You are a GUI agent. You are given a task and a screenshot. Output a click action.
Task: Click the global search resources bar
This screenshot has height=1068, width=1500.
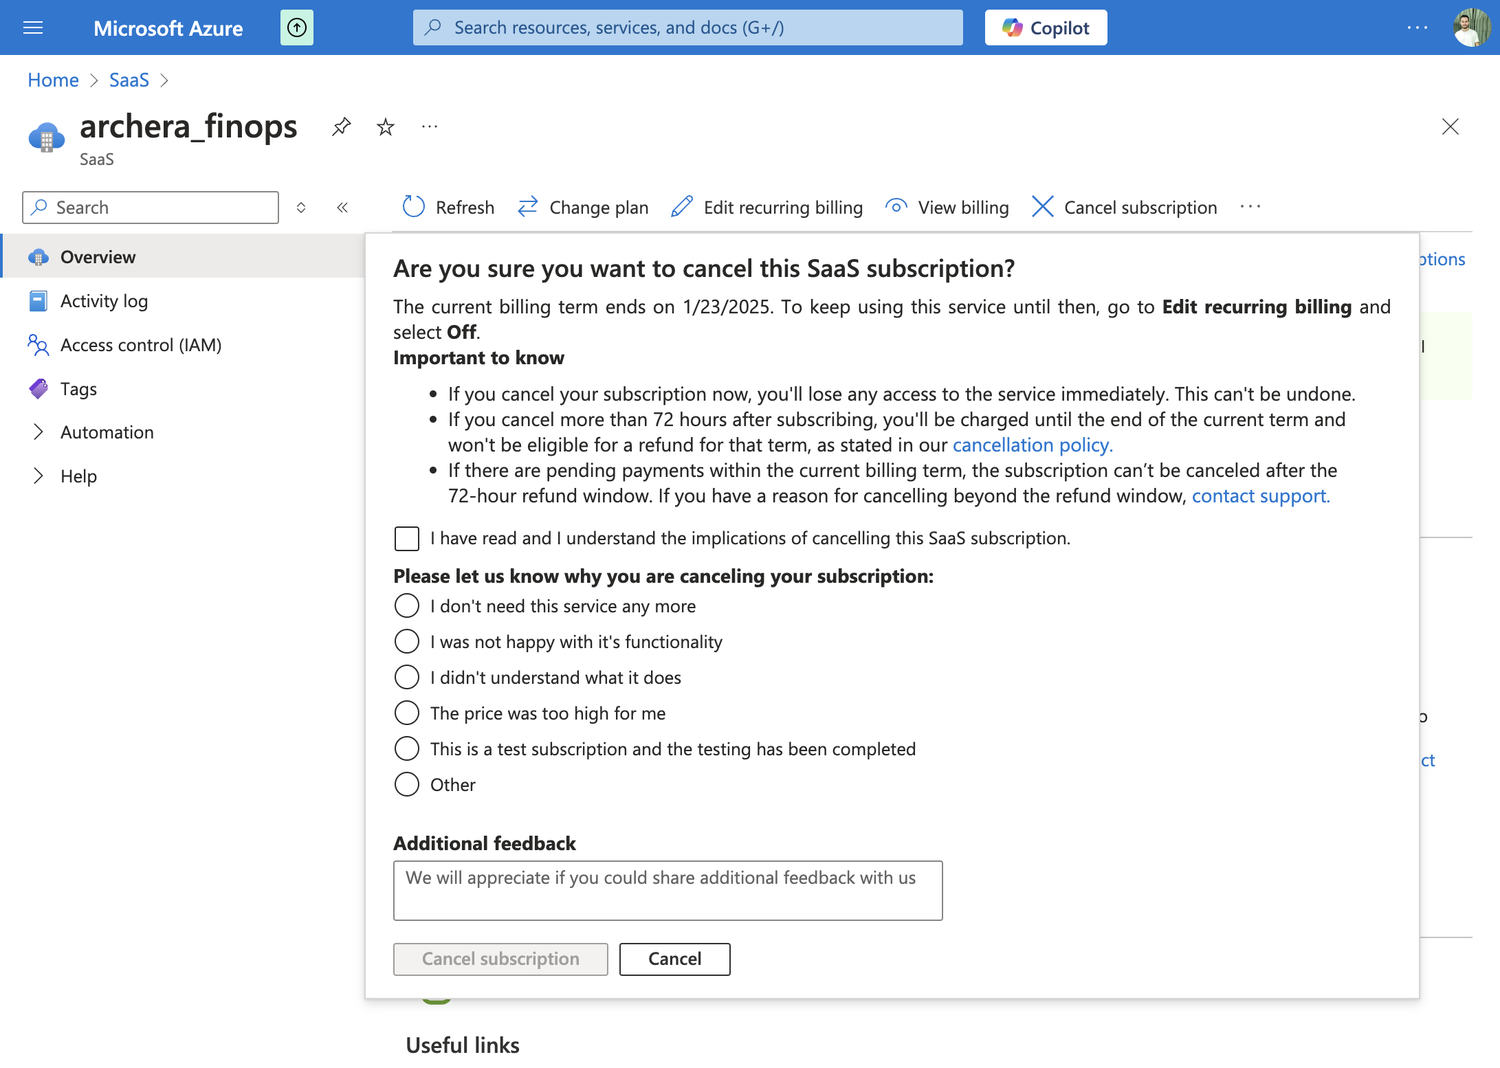(x=687, y=27)
